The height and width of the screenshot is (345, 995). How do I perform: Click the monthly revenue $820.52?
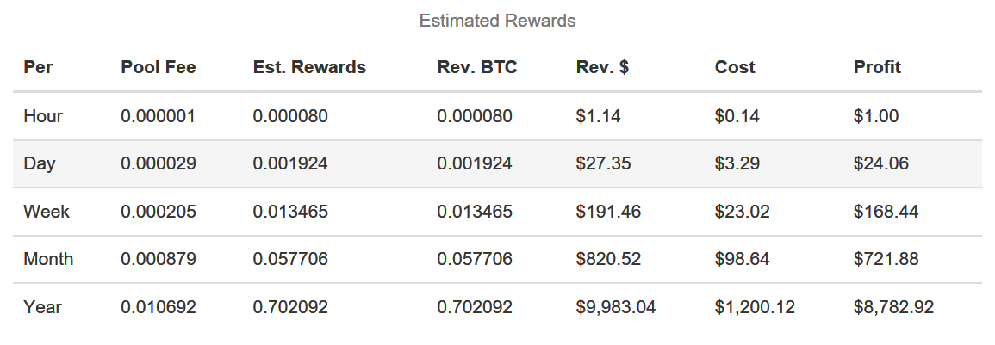(608, 259)
